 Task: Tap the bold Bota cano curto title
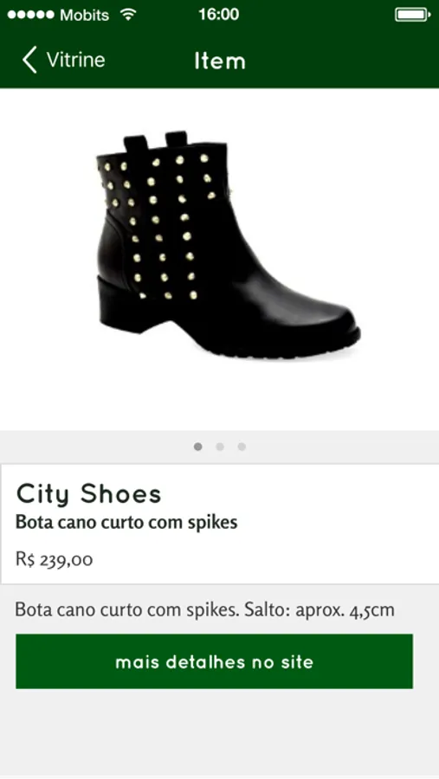point(126,522)
